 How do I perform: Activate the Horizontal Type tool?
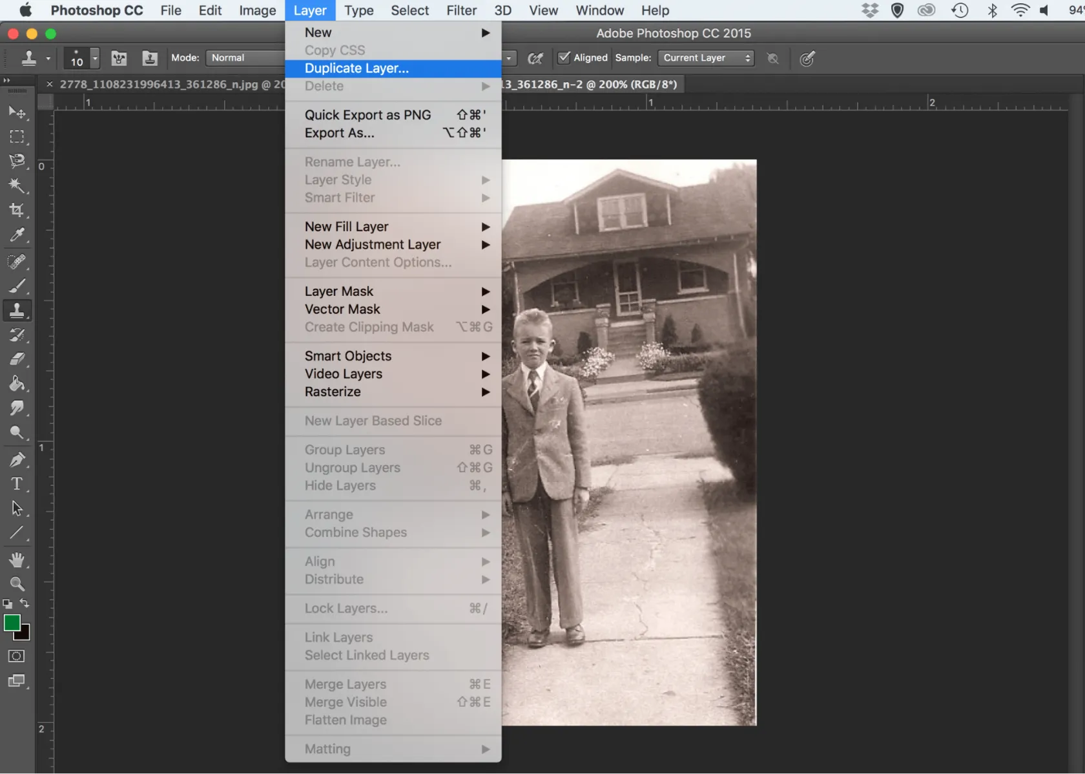17,484
